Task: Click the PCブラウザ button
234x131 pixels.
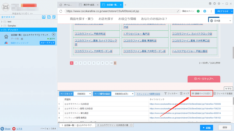Action: point(223,11)
